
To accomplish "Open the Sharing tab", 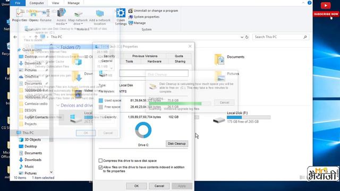I will (x=180, y=62).
